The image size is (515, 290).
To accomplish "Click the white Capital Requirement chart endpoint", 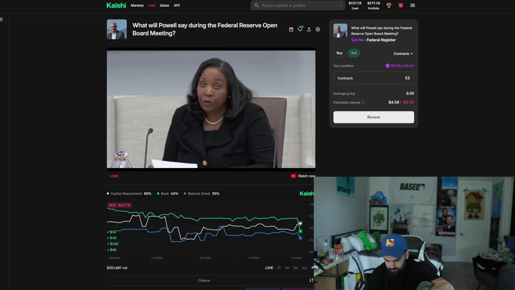I will [x=300, y=224].
